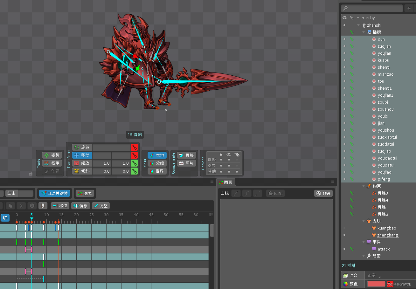The height and width of the screenshot is (289, 416).
Task: Click the eye column header in Hierarchy
Action: [x=344, y=18]
